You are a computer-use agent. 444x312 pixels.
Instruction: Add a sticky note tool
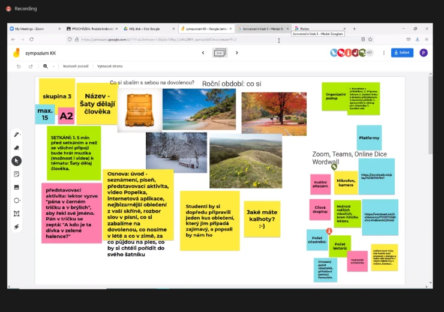coord(16,174)
